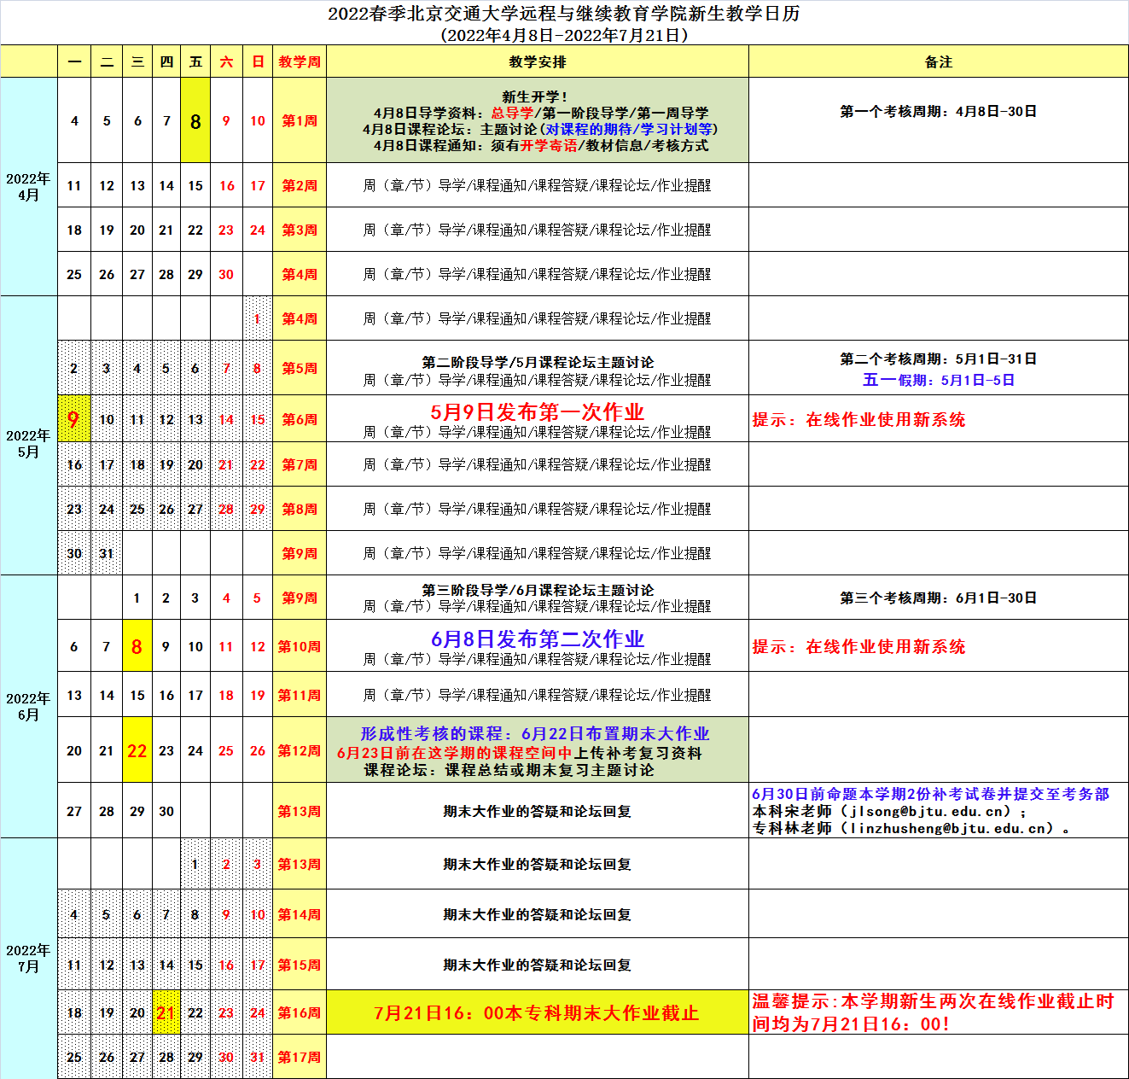Select the '第15周' week label
This screenshot has width=1129, height=1079.
coord(300,965)
